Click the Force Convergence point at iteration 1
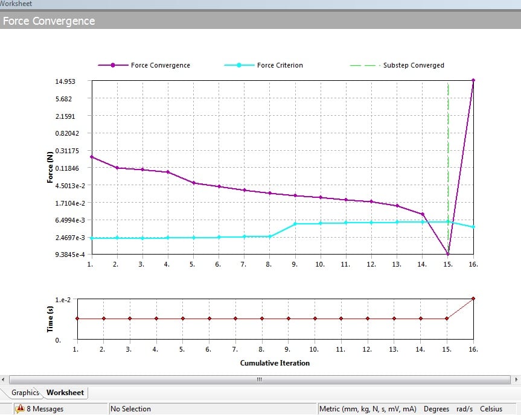Screen dimensions: 521x415 pos(92,157)
